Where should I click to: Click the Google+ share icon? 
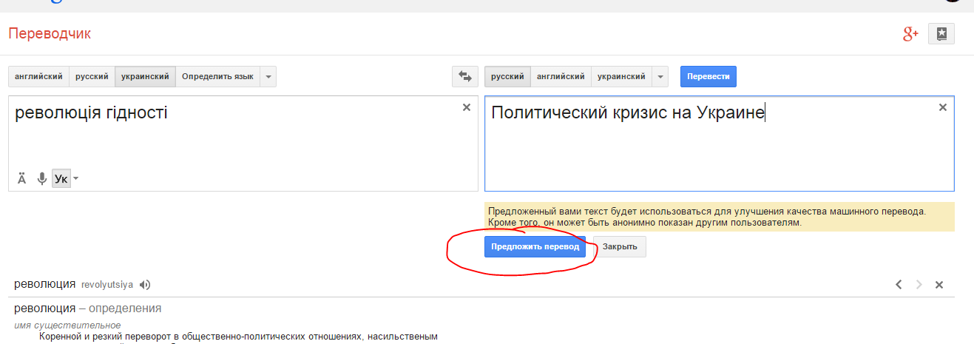(x=910, y=34)
